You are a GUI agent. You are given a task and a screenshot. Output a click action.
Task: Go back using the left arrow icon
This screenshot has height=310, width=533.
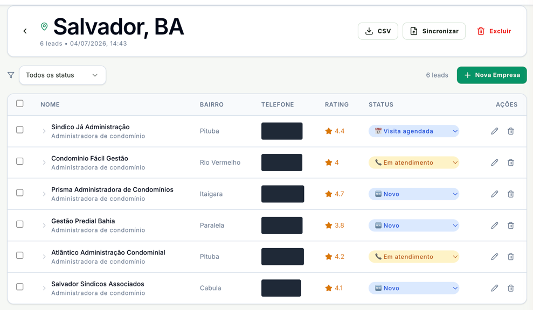pos(25,31)
